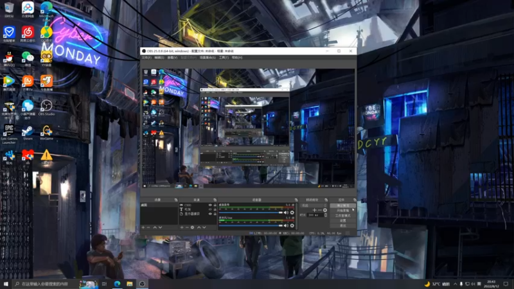Lock the first source in list

click(x=215, y=205)
